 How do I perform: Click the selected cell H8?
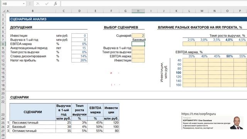coord(138,44)
